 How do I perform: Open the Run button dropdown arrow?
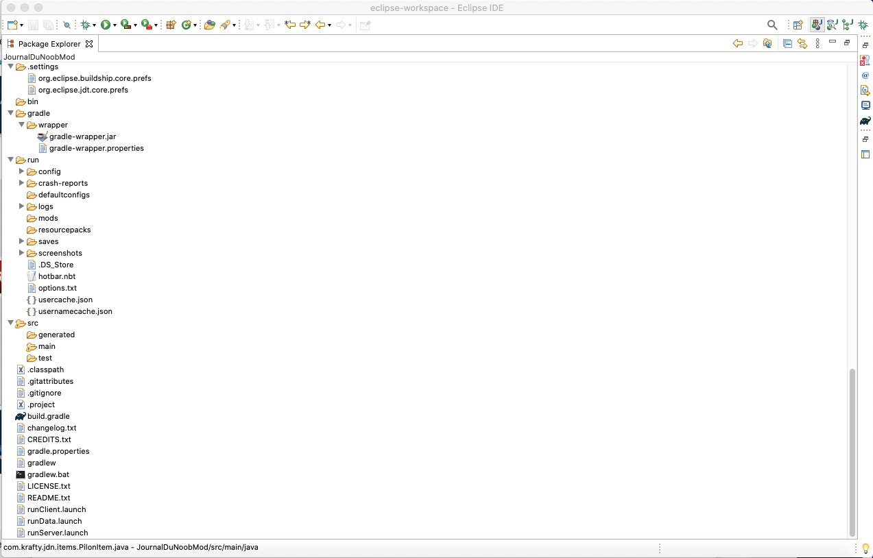pyautogui.click(x=115, y=25)
